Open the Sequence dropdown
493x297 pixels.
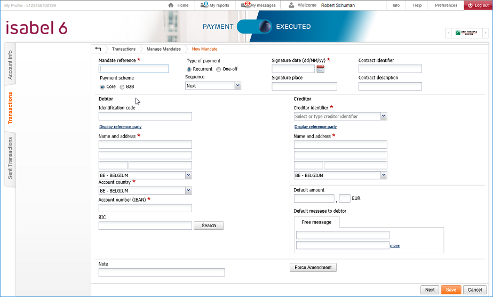[213, 85]
